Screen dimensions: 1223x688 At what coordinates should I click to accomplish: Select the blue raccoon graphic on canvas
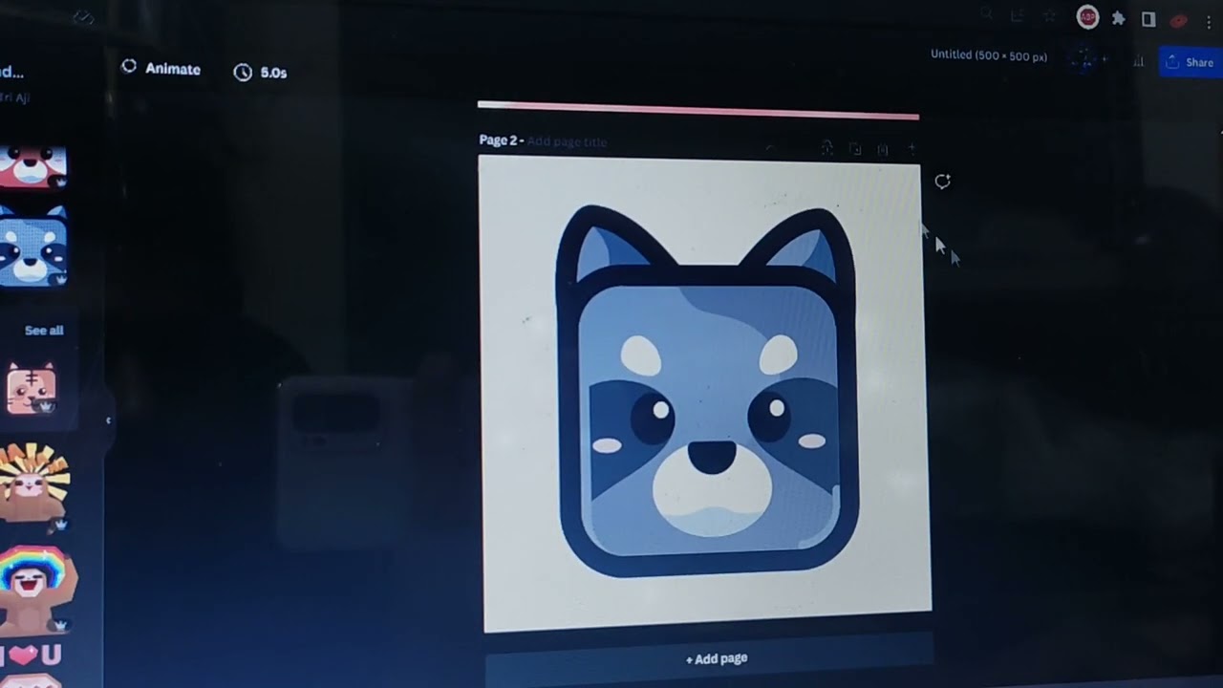pos(706,392)
